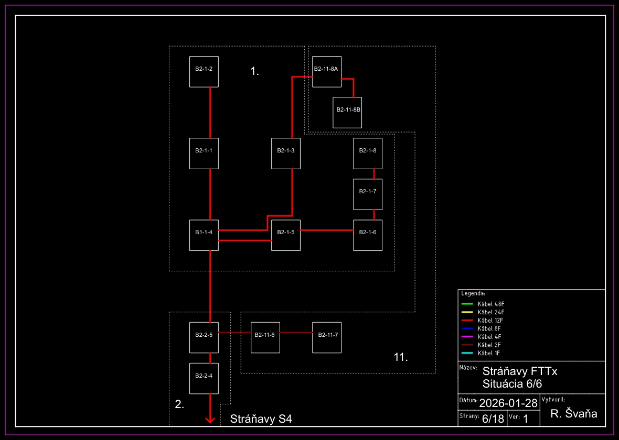Click the B2-11-8A node box
This screenshot has height=440, width=619.
point(326,71)
